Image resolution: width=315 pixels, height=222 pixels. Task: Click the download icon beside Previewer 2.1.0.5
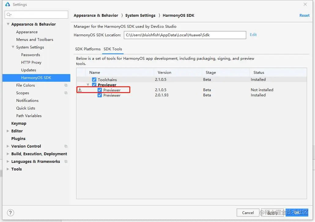(80, 90)
